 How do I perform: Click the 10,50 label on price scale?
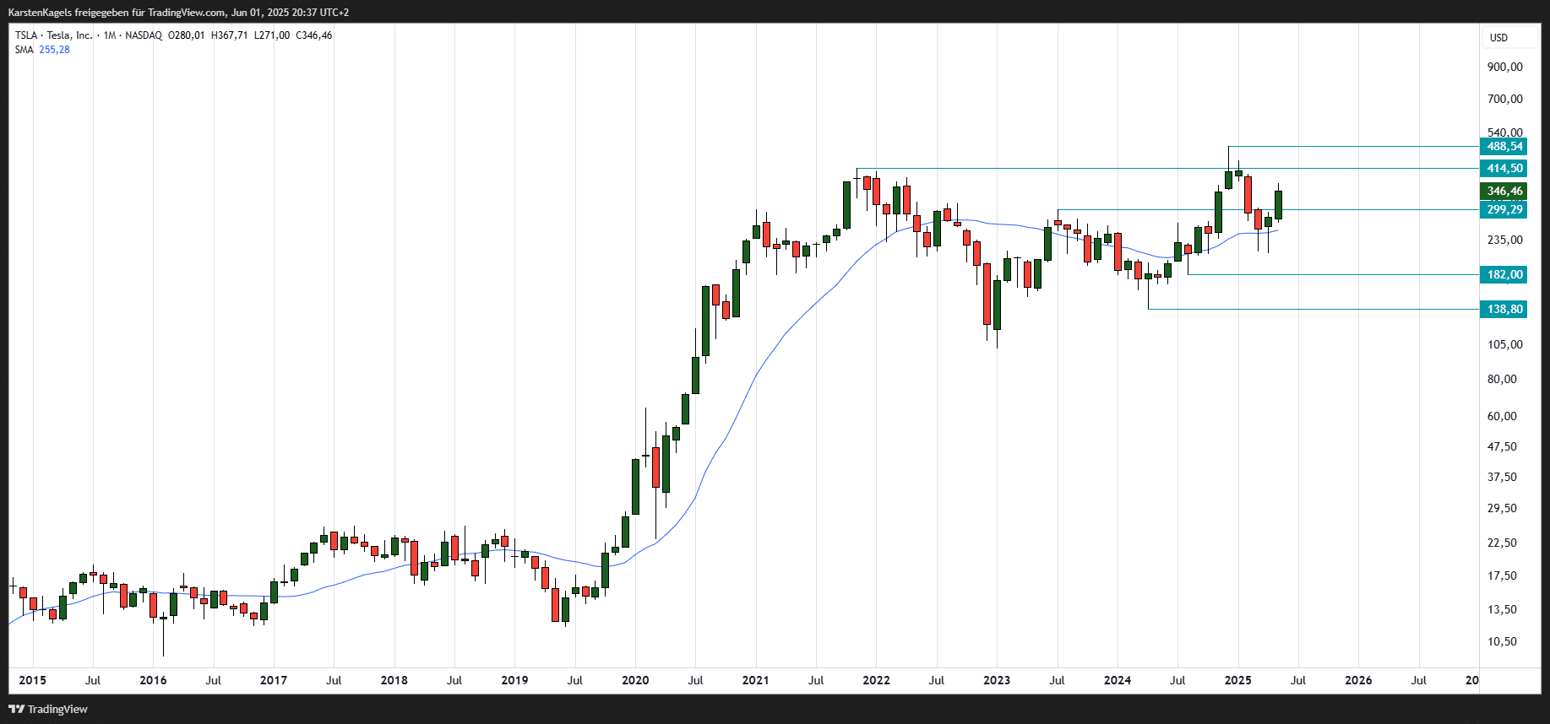point(1502,641)
